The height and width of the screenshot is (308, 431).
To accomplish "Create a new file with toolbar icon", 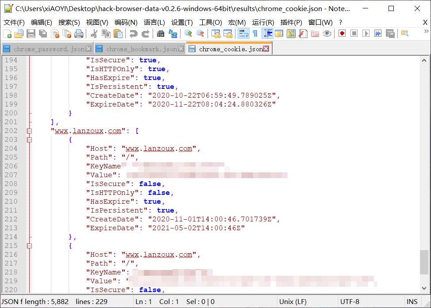I will 8,34.
